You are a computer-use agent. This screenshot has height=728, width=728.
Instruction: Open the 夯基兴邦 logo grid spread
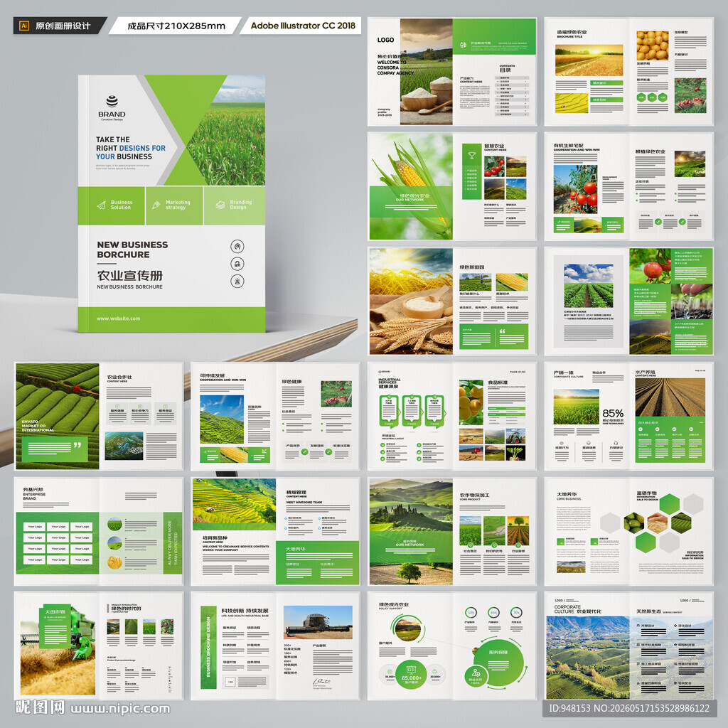click(99, 531)
